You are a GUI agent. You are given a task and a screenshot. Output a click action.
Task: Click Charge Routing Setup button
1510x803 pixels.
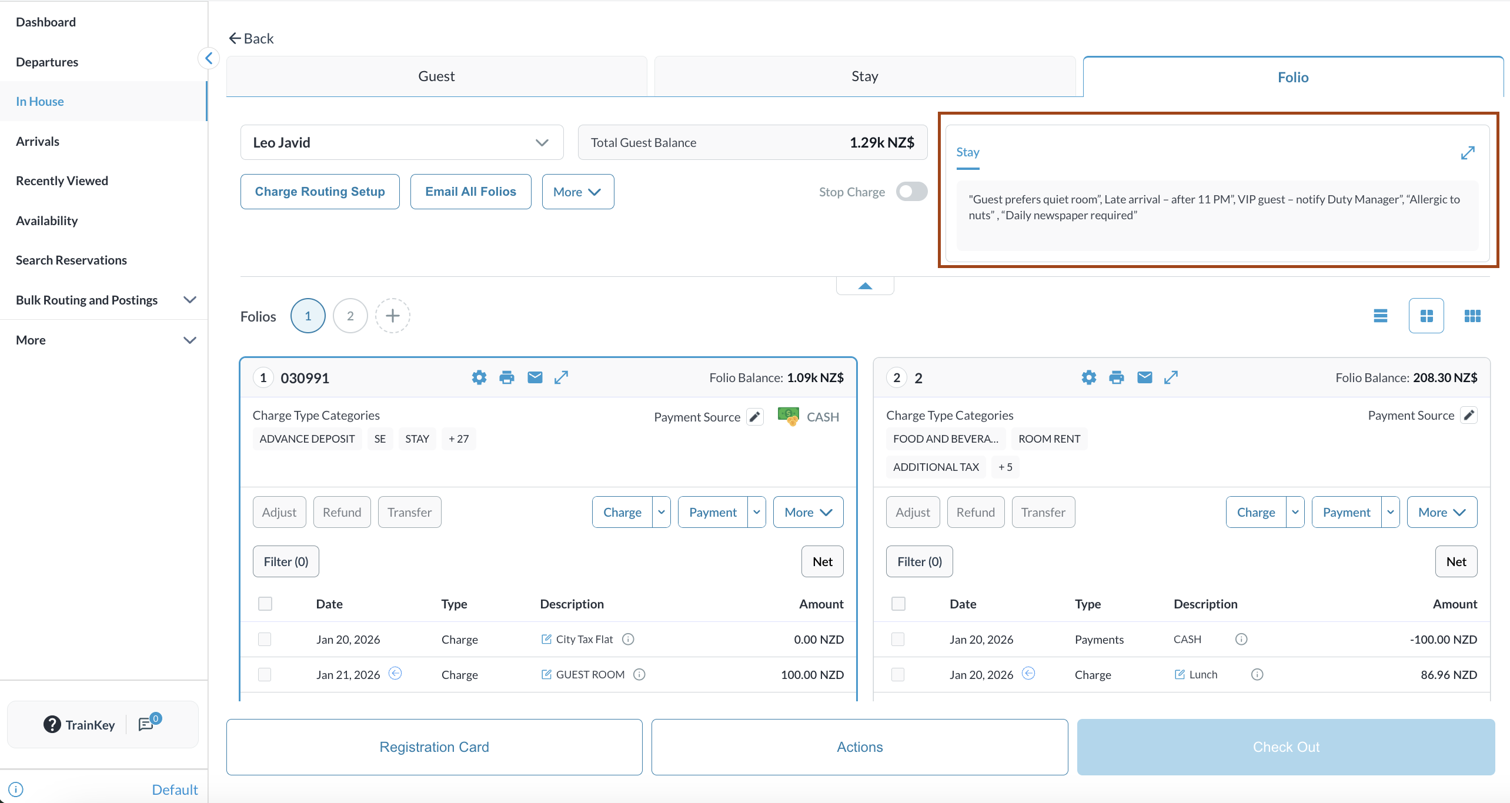320,192
